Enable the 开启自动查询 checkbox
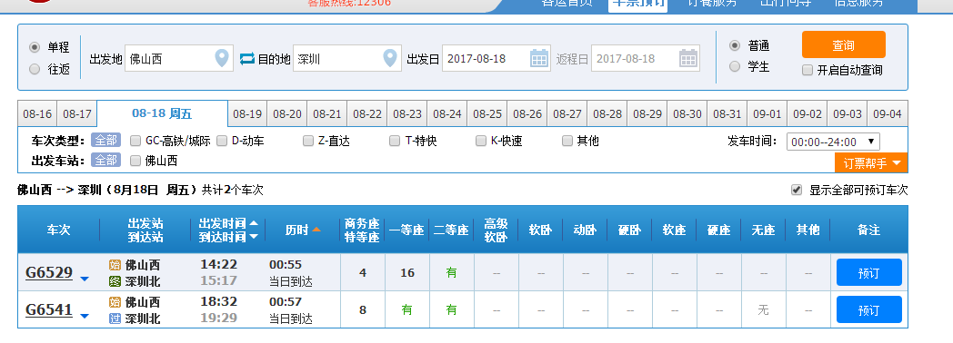The image size is (953, 343). [808, 70]
